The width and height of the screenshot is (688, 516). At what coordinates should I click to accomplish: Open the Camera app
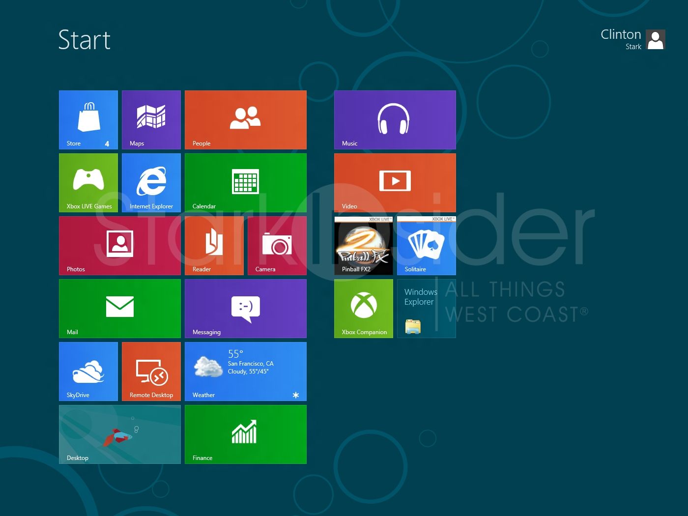pyautogui.click(x=277, y=245)
